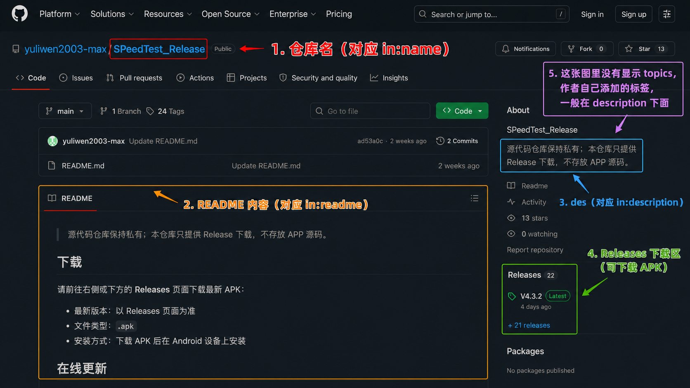The width and height of the screenshot is (690, 388).
Task: Click the bell icon in Notifications
Action: click(506, 49)
